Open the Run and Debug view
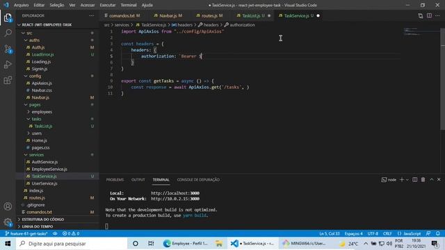Image resolution: width=445 pixels, height=250 pixels. point(8,65)
